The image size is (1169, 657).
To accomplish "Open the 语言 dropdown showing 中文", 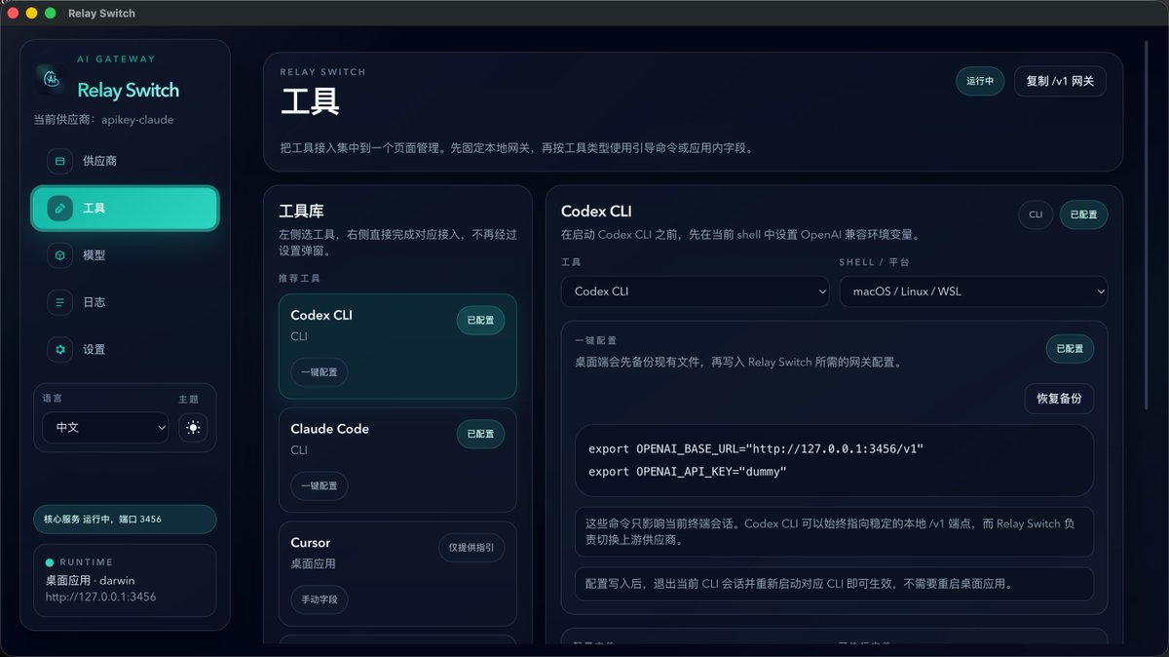I will click(x=105, y=427).
